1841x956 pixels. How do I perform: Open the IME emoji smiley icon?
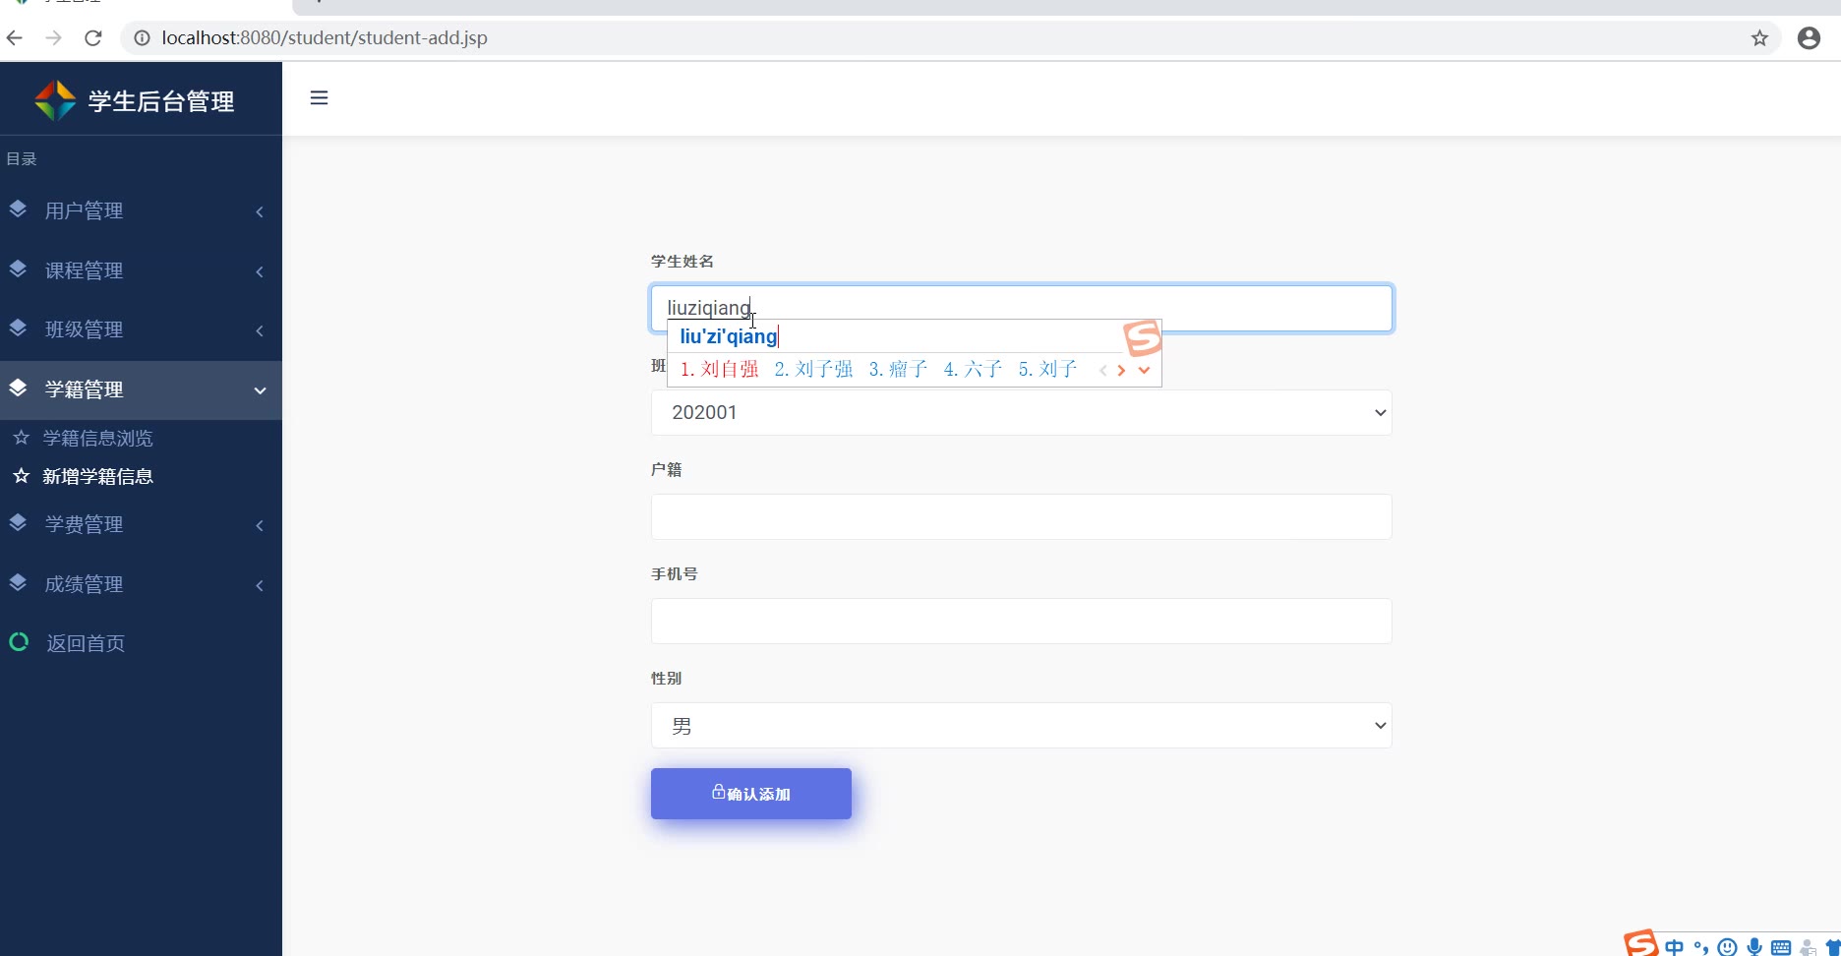point(1727,947)
